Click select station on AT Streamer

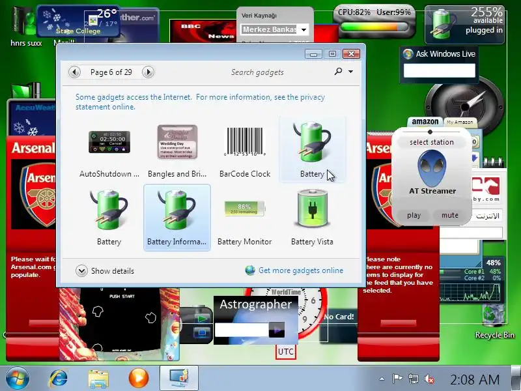point(432,142)
